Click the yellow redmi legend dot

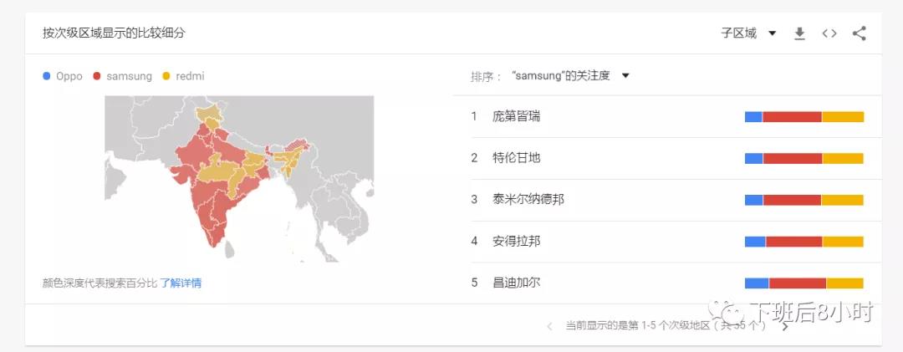coord(166,76)
